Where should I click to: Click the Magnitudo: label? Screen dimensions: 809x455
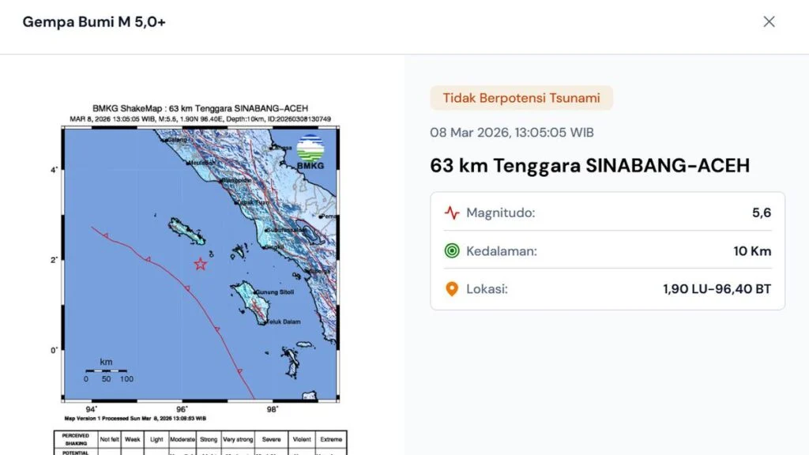500,212
